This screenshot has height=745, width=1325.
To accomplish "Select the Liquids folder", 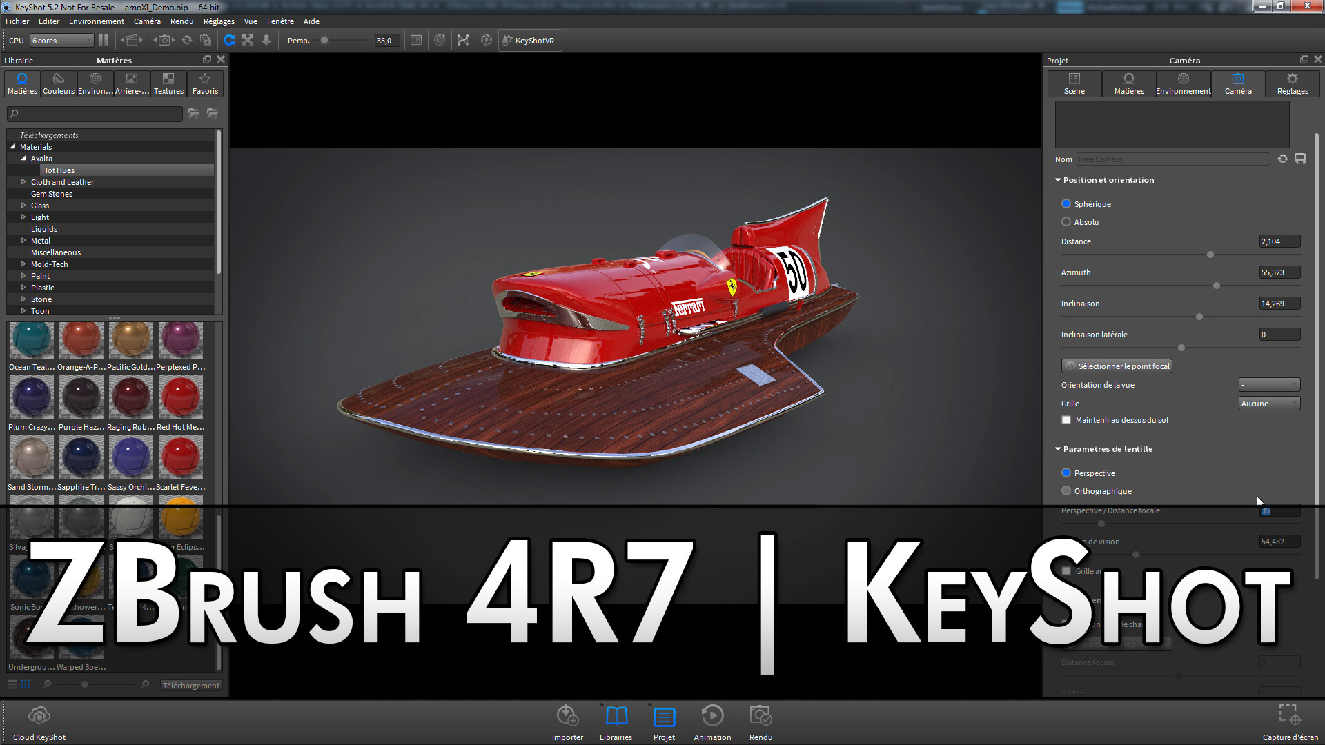I will (44, 228).
